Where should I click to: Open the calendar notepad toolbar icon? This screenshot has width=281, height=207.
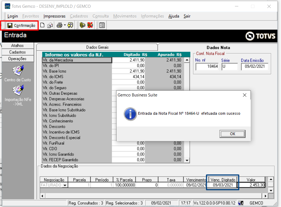(x=102, y=25)
